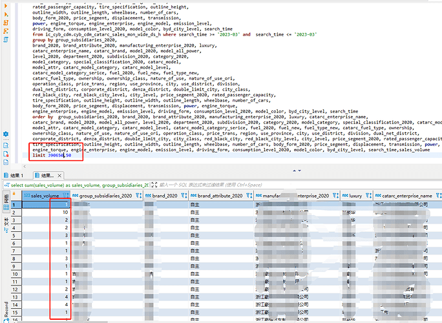Click the 'group by' keyword in the SQL editor
This screenshot has width=442, height=323.
pos(43,40)
